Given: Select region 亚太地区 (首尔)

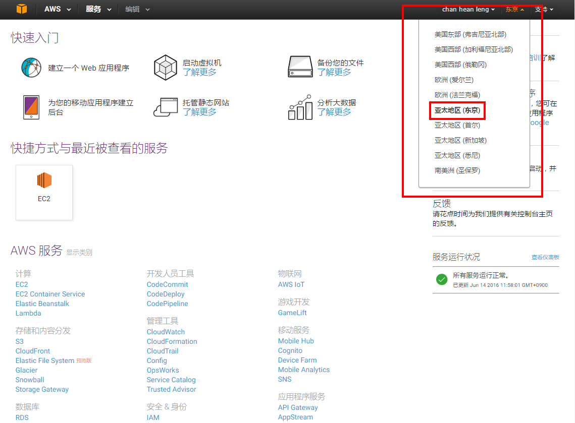Looking at the screenshot, I should (457, 125).
